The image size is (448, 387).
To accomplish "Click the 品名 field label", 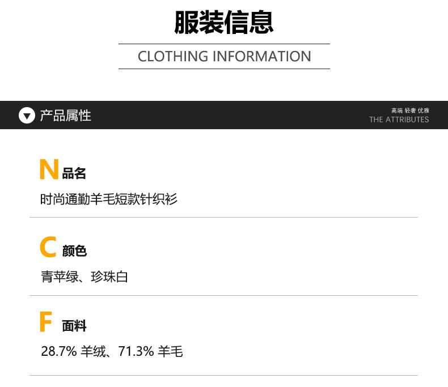I will pos(74,173).
